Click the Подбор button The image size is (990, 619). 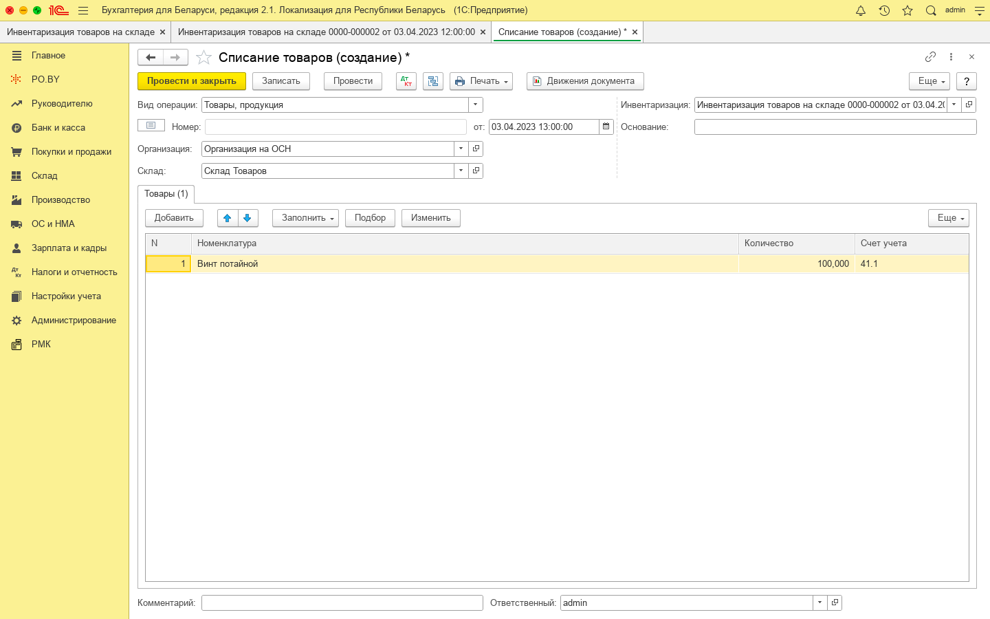pyautogui.click(x=370, y=218)
